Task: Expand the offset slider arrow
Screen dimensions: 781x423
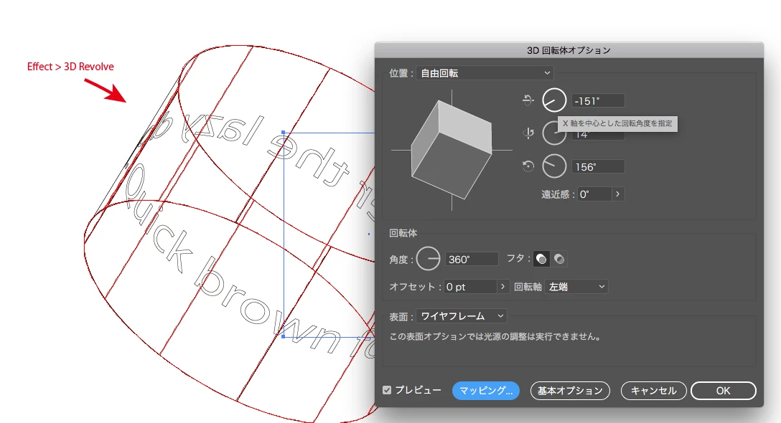Action: (x=503, y=287)
